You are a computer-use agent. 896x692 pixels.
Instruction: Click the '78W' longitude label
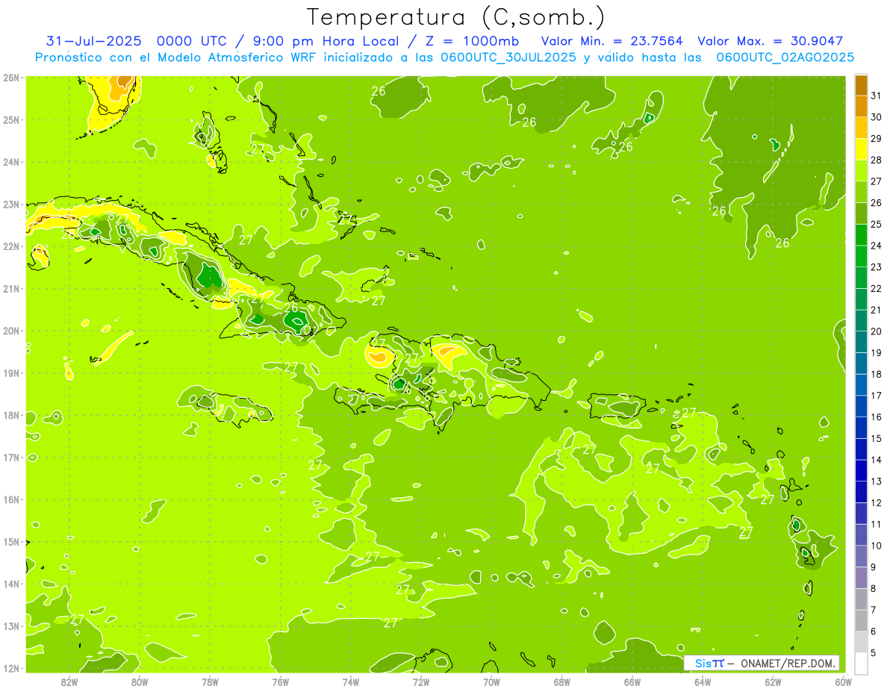coord(210,682)
